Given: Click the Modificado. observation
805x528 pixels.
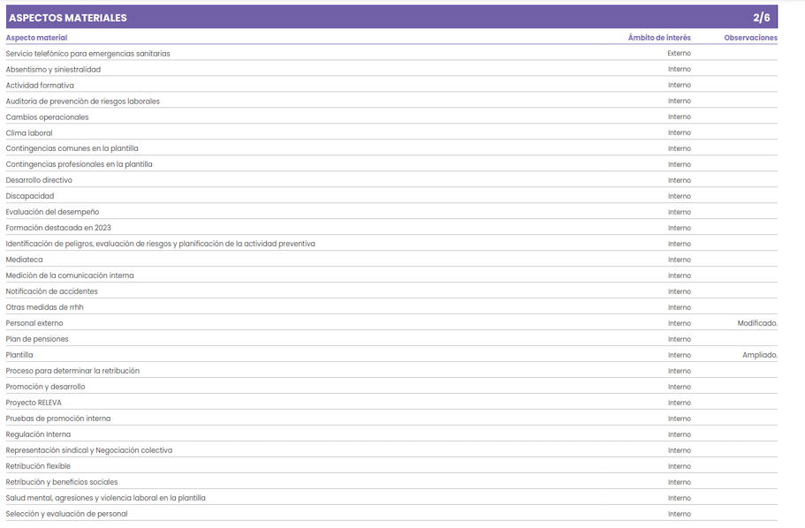Looking at the screenshot, I should click(757, 323).
